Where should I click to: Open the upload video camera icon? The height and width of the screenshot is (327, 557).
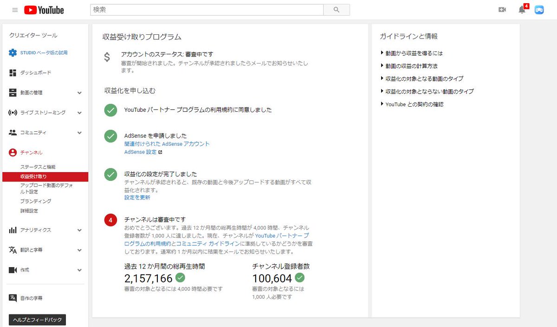tap(502, 10)
